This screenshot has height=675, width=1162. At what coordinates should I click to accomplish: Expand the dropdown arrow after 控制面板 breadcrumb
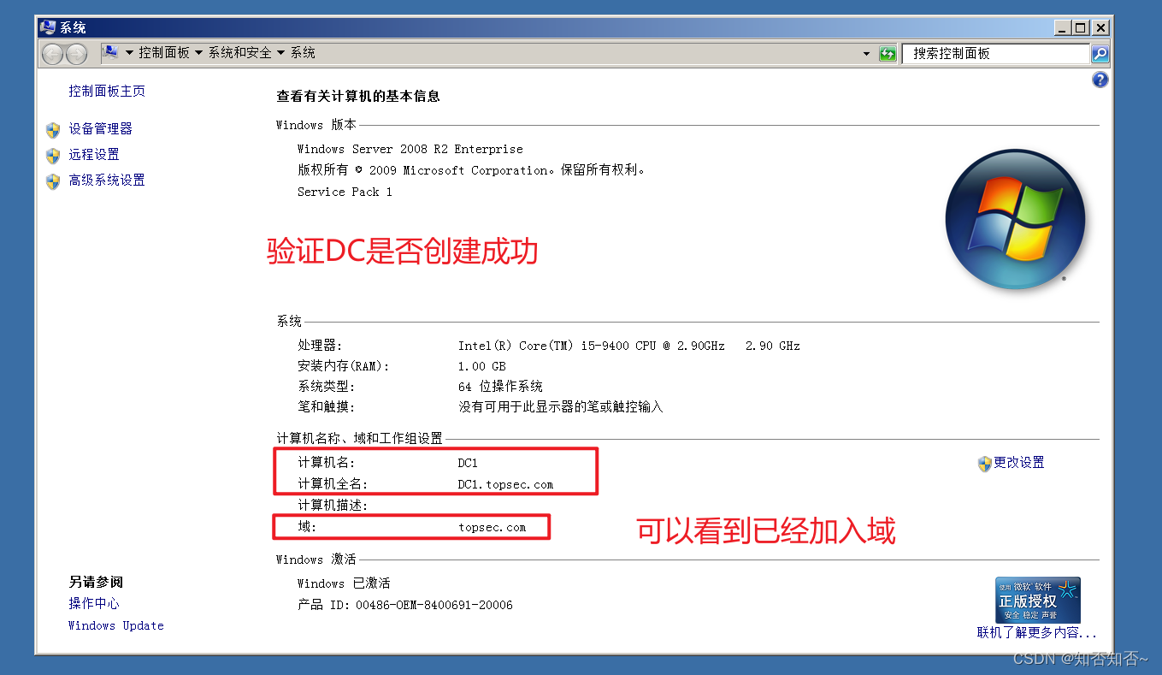click(199, 53)
